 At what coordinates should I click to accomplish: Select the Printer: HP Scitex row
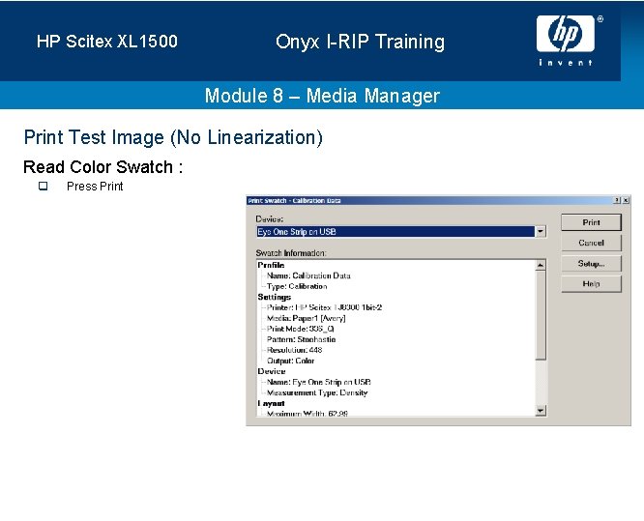pyautogui.click(x=325, y=307)
